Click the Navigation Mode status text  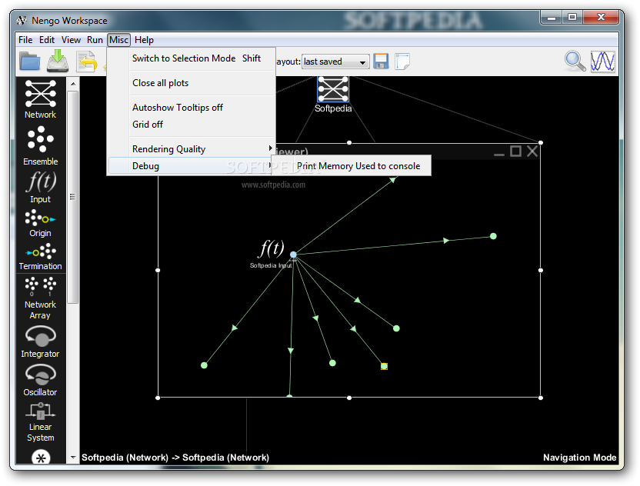coord(579,458)
